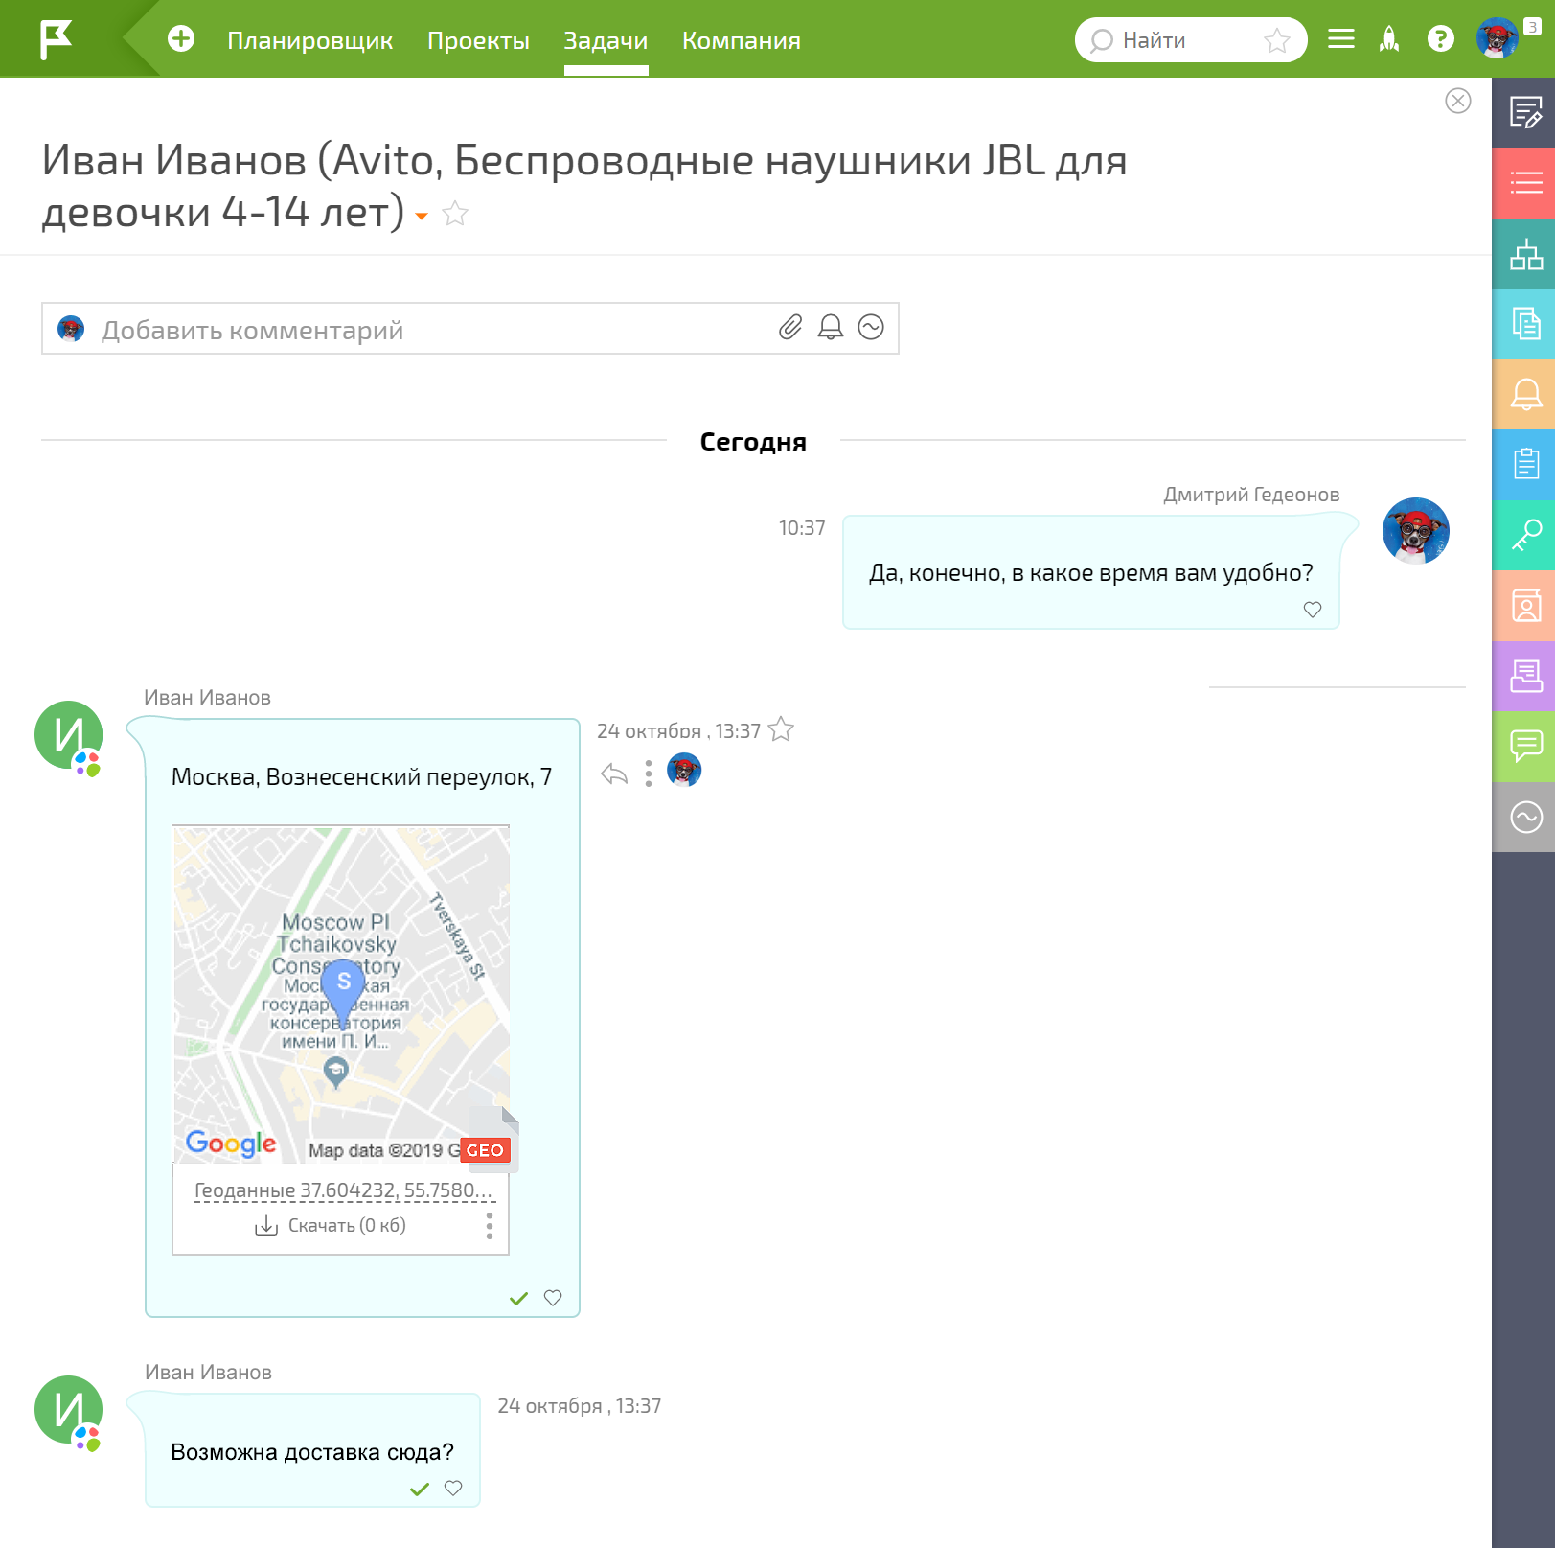Open the chat bubble icon in sidebar
This screenshot has width=1555, height=1548.
coord(1525,746)
